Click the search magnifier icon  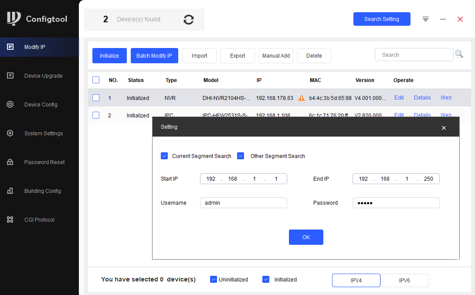pyautogui.click(x=459, y=54)
